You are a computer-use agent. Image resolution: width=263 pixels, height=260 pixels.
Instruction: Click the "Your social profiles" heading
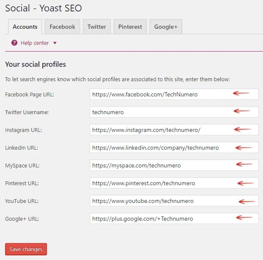pos(36,64)
